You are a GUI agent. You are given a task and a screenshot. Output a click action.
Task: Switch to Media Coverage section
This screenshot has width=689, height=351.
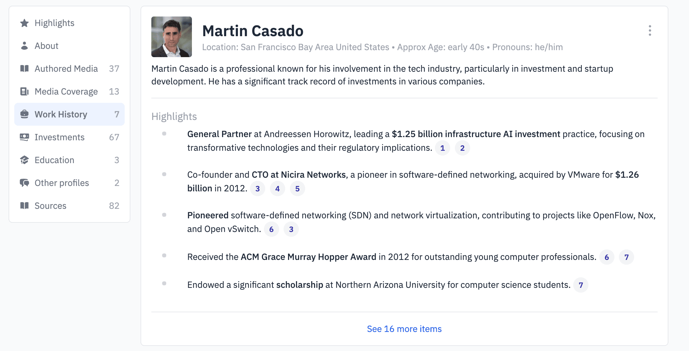69,91
